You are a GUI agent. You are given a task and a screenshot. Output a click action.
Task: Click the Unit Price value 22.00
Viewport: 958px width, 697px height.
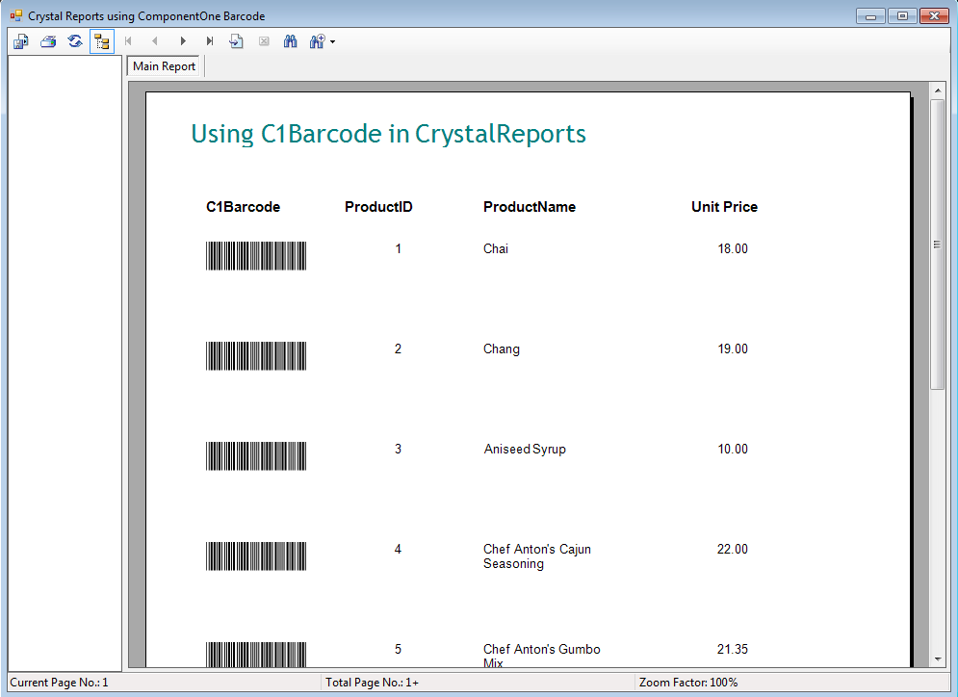point(732,550)
